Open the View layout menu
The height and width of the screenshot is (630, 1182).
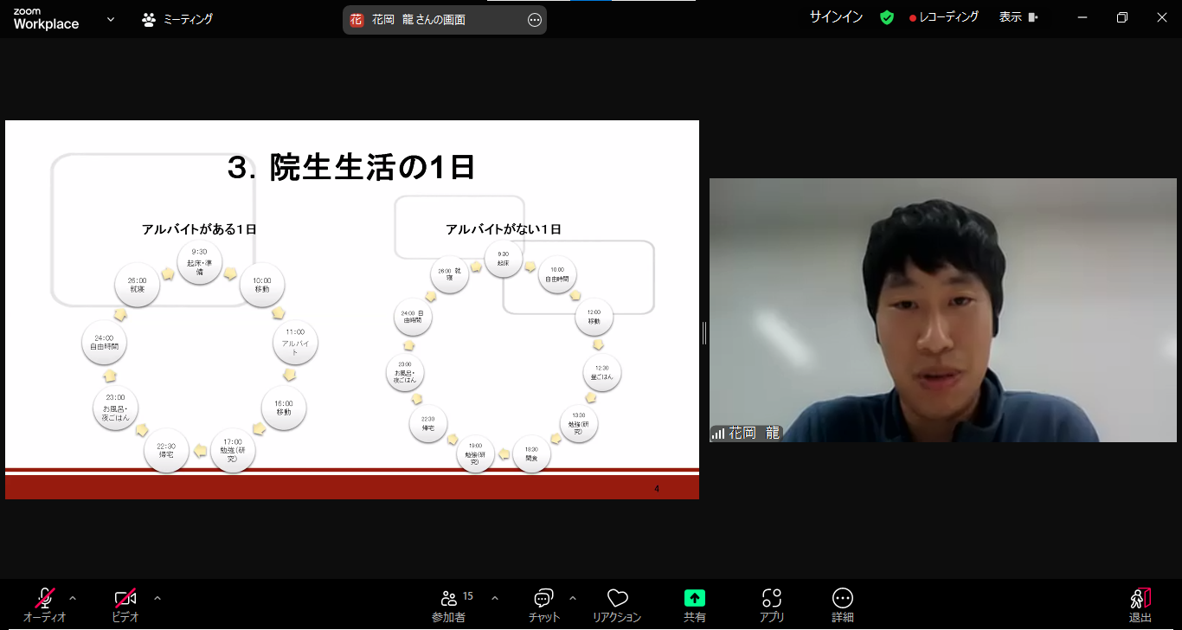[1018, 17]
